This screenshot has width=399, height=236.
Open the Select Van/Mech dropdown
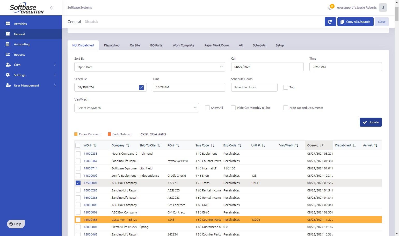tap(136, 108)
